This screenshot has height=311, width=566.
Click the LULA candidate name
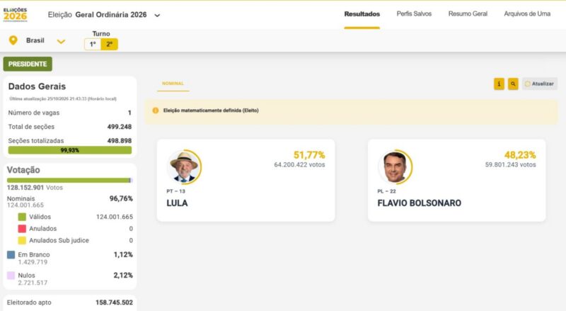click(x=177, y=203)
